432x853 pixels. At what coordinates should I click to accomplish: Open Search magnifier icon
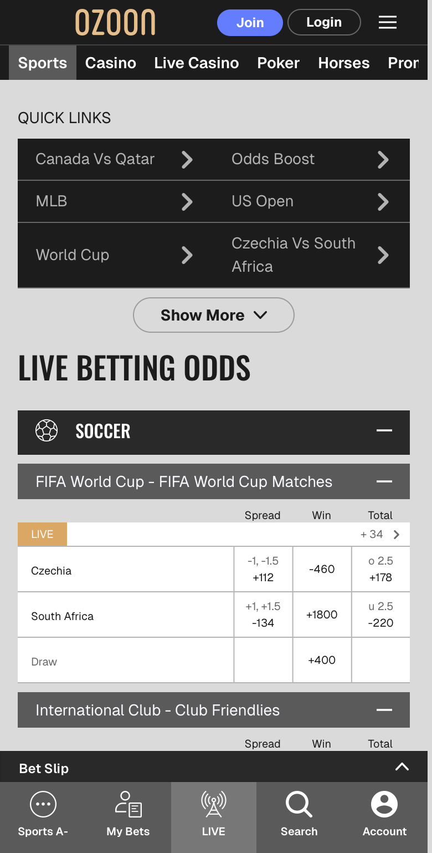coord(299,804)
